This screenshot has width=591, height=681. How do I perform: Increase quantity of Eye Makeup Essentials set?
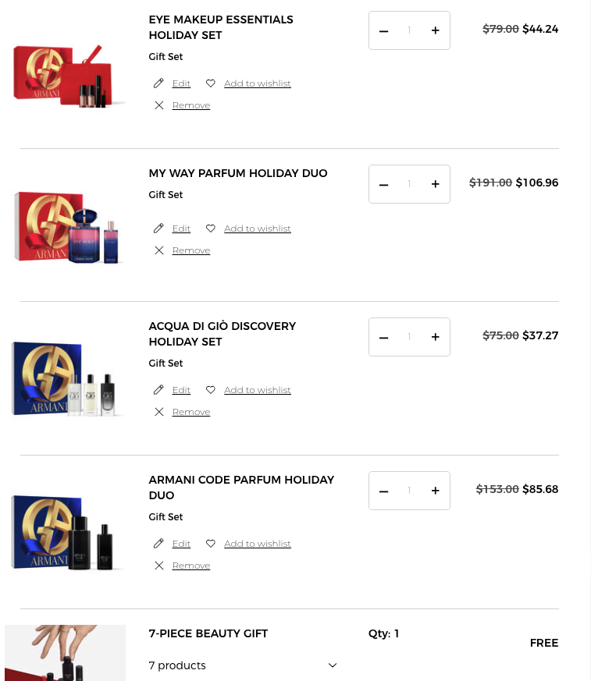(435, 30)
